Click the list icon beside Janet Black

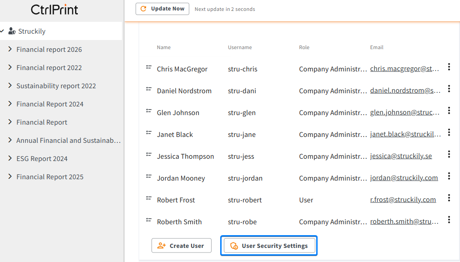[x=149, y=133]
